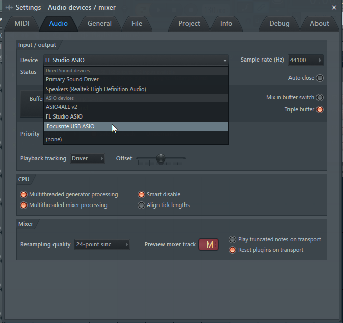Open the Audio tab
Image resolution: width=343 pixels, height=323 pixels.
click(x=59, y=23)
